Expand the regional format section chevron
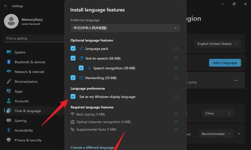Viewport: 251px width, 150px height. point(239,134)
